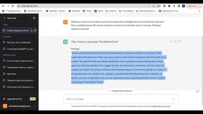This screenshot has width=203, height=114.
Task: Open the Расстановка знаков chat
Action: [x=19, y=61]
